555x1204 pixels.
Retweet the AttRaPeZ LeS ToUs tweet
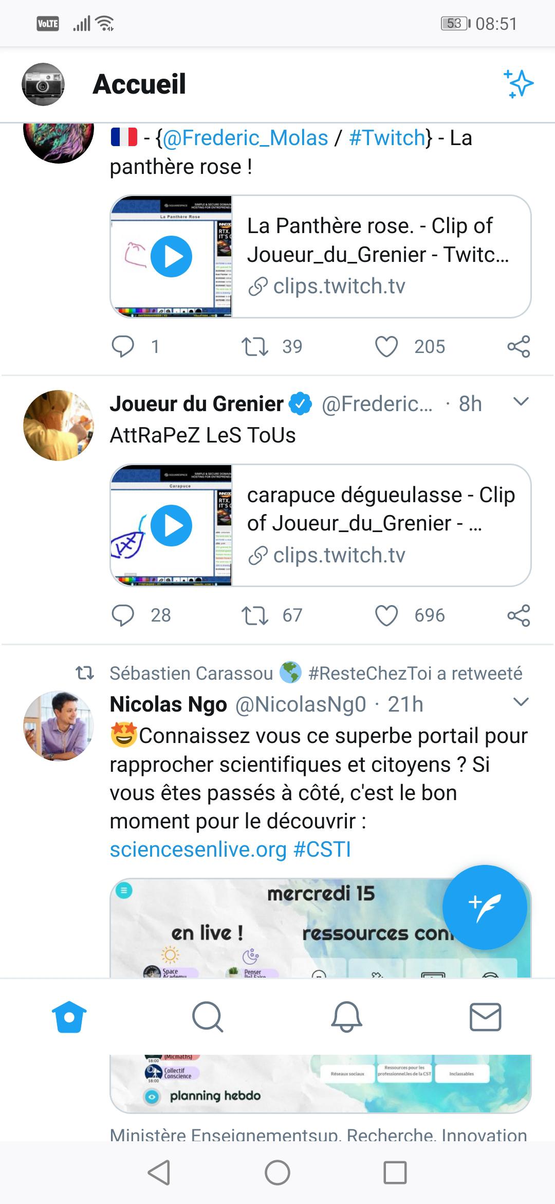255,615
